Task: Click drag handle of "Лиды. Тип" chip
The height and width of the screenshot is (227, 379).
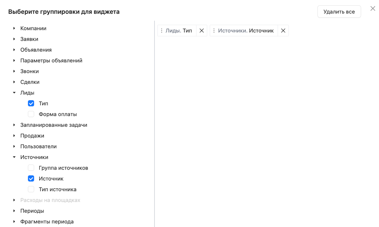Action: point(162,31)
